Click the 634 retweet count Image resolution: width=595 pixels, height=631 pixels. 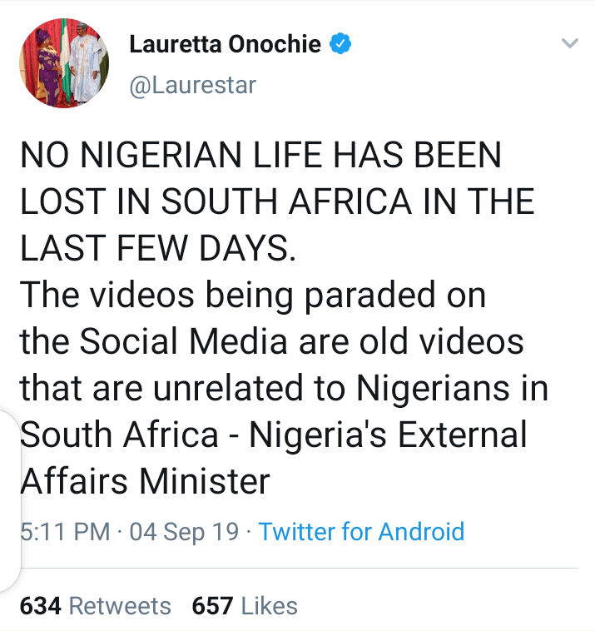40,605
